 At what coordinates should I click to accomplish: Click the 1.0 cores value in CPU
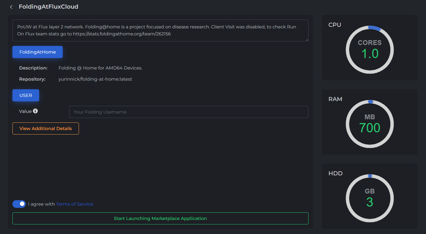pyautogui.click(x=370, y=54)
